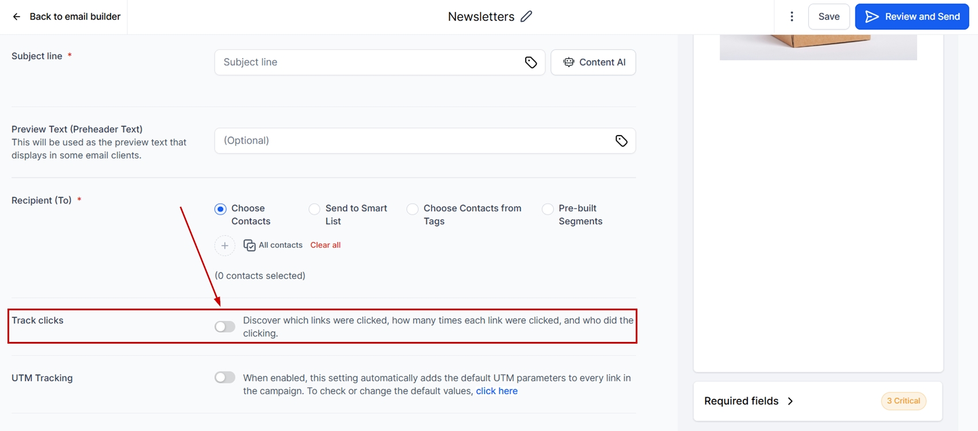Edit the Newsletters title with pencil icon

point(526,17)
